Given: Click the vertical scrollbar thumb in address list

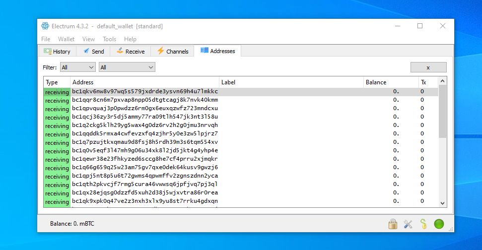Looking at the screenshot, I should tap(442, 112).
